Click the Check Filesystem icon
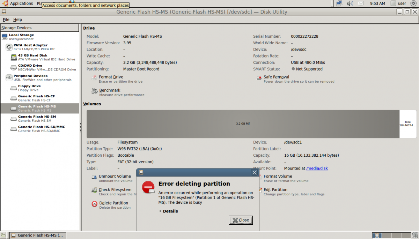The height and width of the screenshot is (239, 419). point(94,191)
